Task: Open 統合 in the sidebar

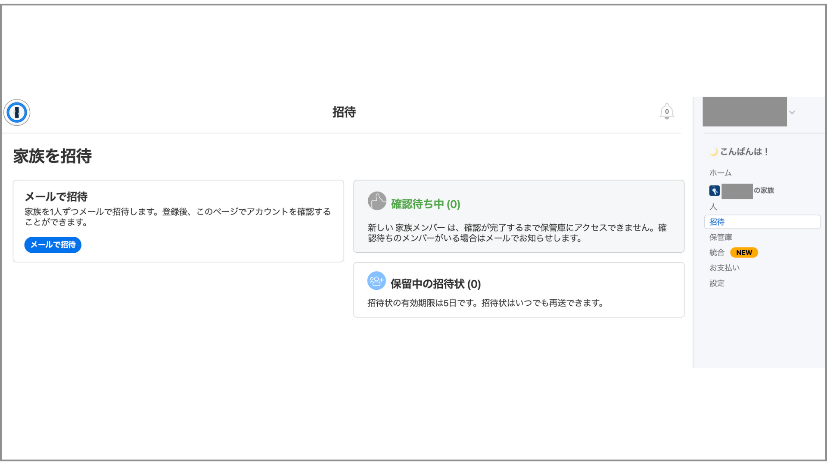Action: click(717, 252)
